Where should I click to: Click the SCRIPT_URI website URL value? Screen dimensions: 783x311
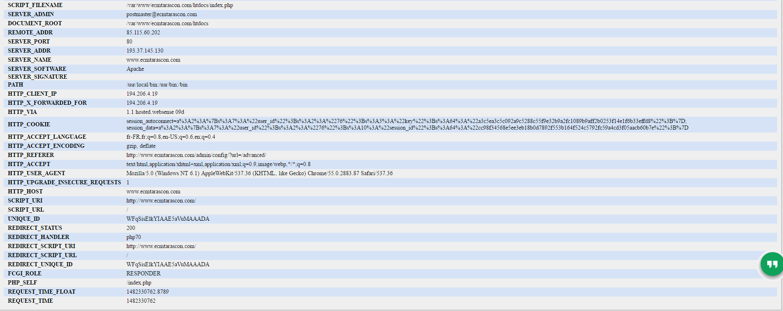pos(161,201)
